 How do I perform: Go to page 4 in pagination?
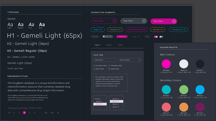(x=30, y=113)
